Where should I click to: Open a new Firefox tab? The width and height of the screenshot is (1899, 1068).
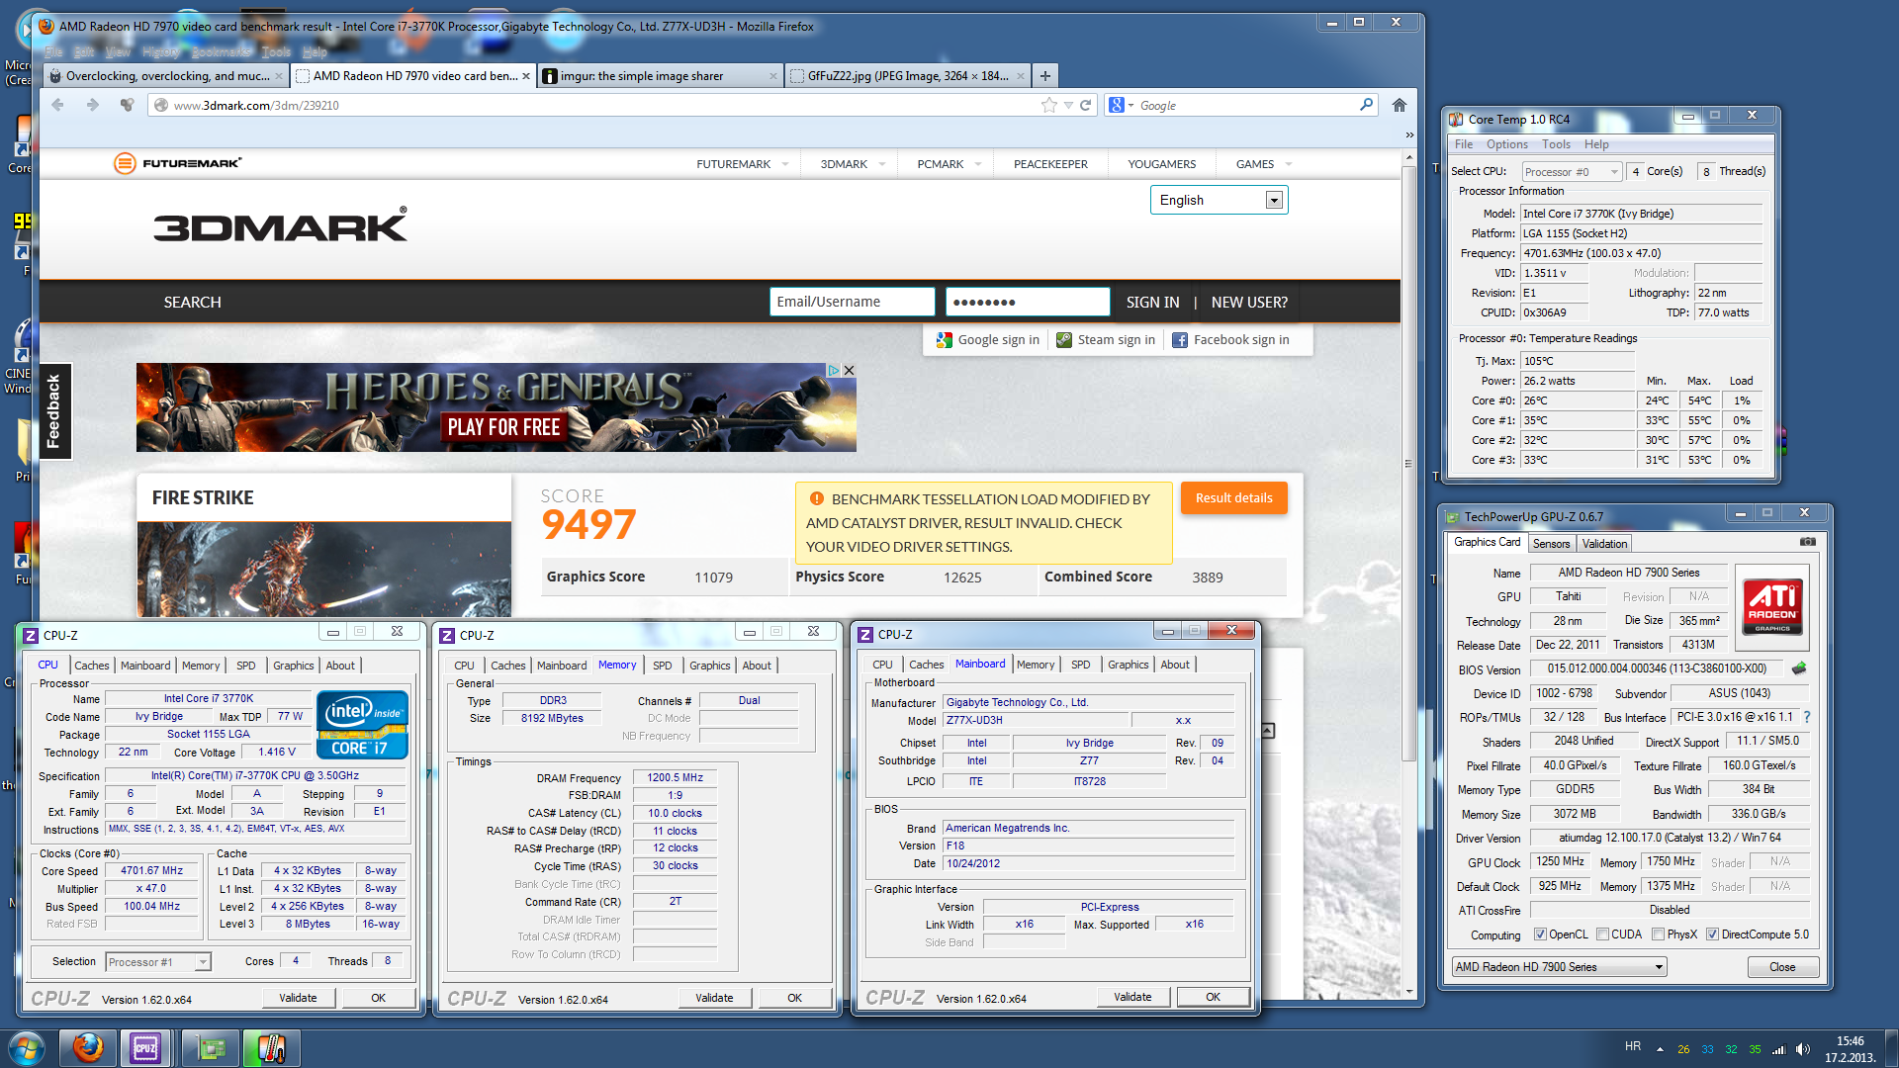coord(1044,75)
